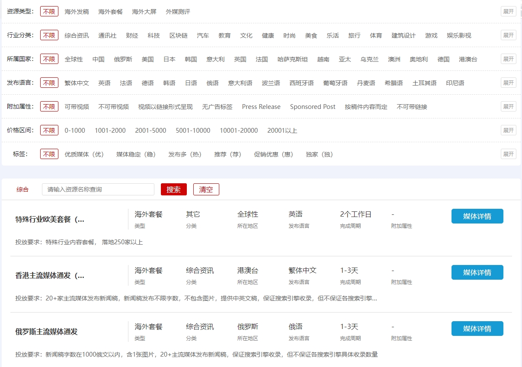Pick 繁体中文 as publishing language

click(x=77, y=83)
